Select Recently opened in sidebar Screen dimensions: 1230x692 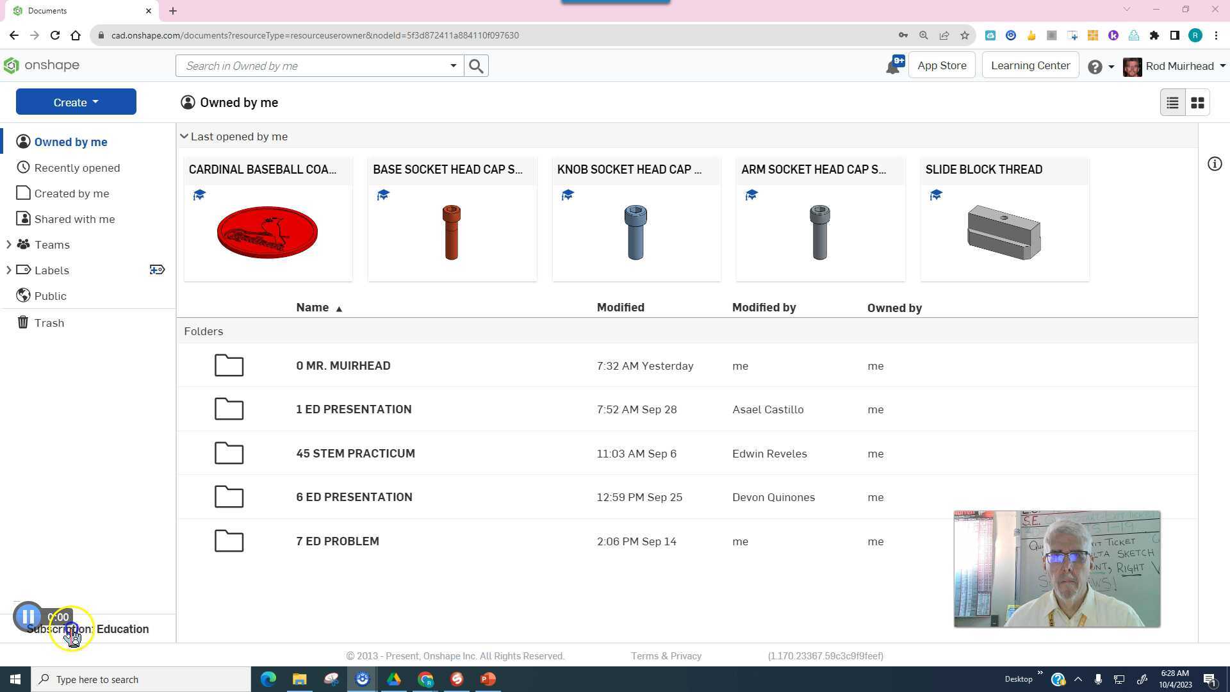tap(77, 168)
